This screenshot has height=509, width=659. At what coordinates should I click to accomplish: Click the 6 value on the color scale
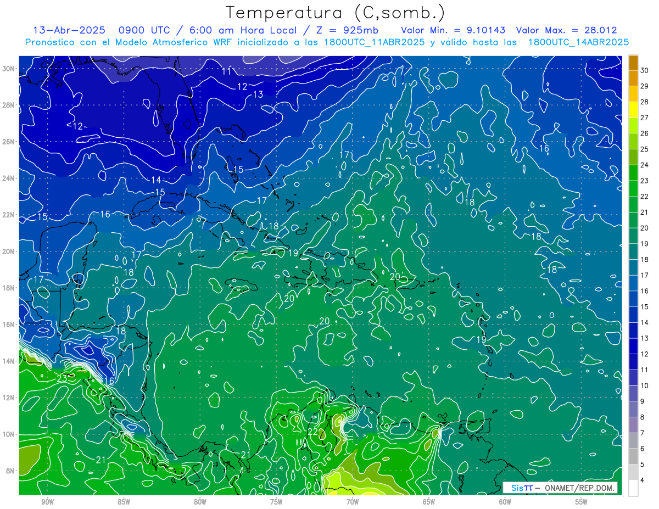tap(643, 449)
